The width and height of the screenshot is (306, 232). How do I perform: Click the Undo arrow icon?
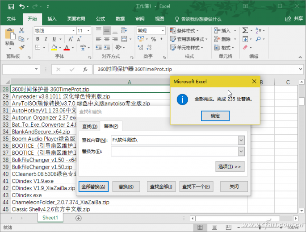21,7
